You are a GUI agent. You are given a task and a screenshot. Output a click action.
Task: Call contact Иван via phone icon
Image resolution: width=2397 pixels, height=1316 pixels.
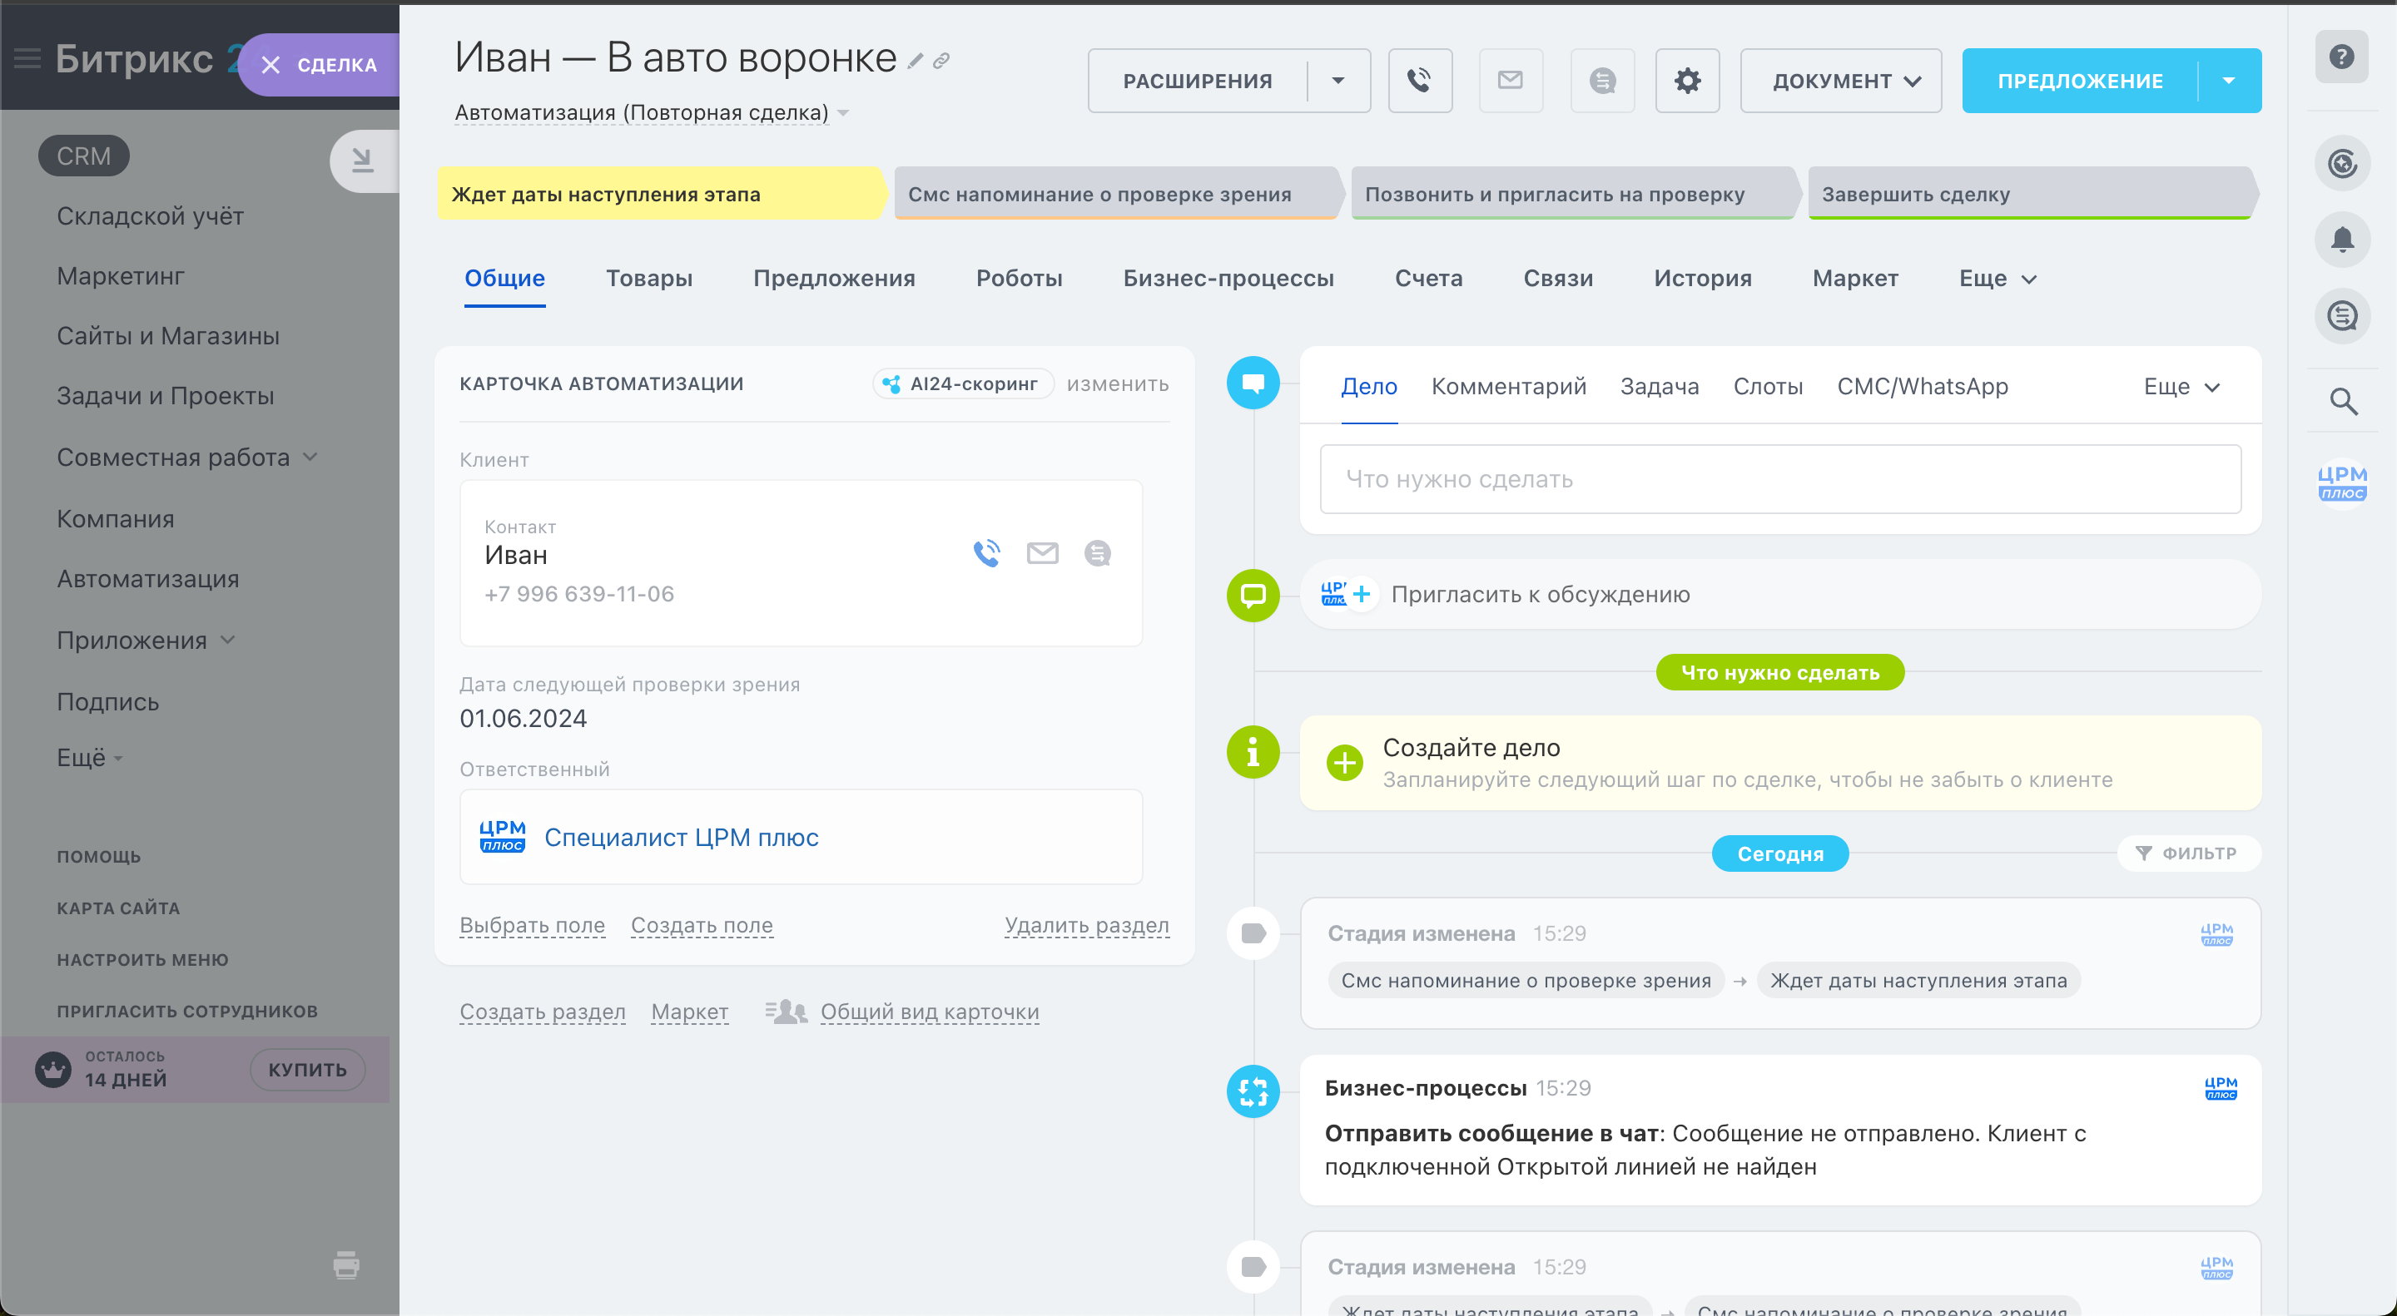(986, 553)
